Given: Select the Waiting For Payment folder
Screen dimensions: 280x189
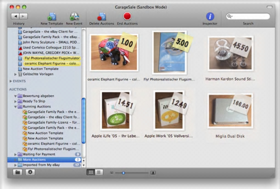Looking at the screenshot, I should [44, 154].
